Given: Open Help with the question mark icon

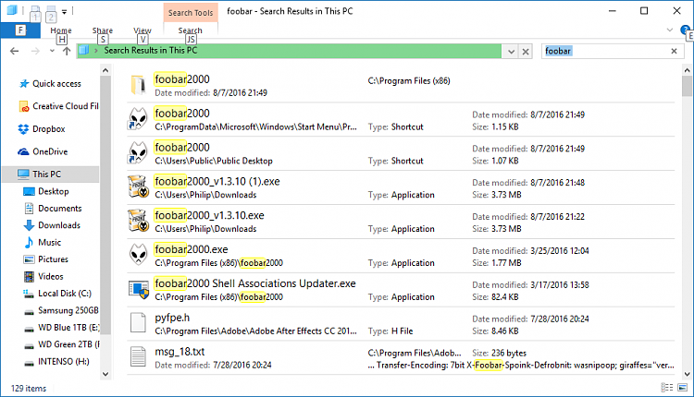Looking at the screenshot, I should (686, 30).
